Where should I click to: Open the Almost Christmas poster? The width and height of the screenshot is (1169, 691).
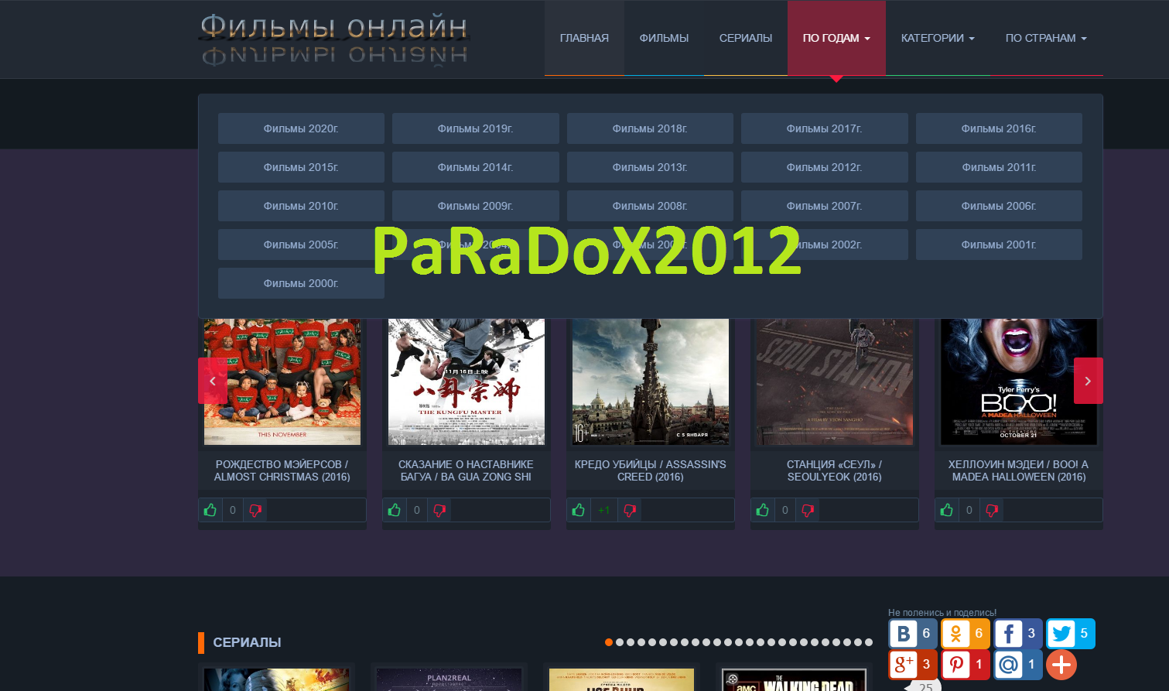coord(282,381)
